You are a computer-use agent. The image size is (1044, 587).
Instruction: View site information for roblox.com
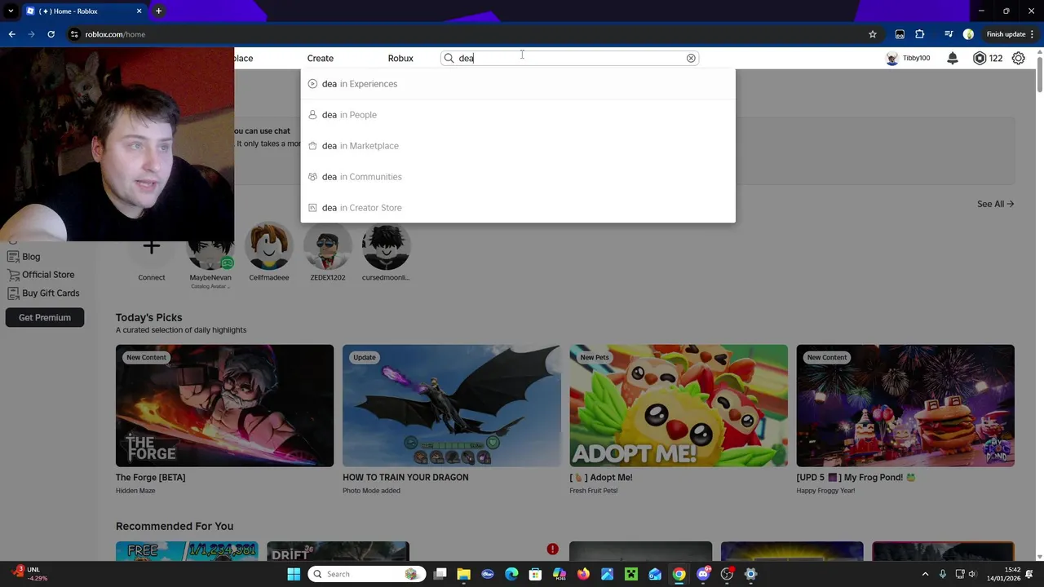click(x=74, y=34)
